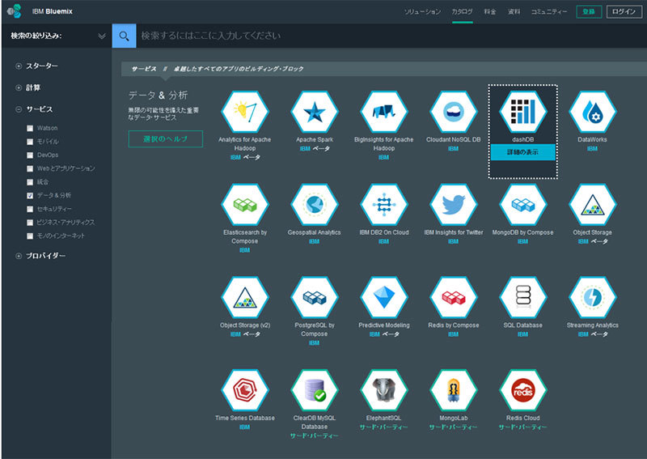Open Geospatial Analytics globe icon

[315, 205]
